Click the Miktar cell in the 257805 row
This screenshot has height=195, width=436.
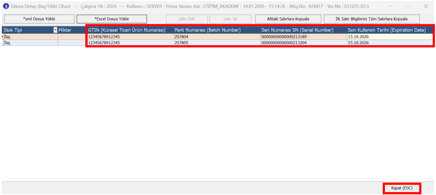[x=72, y=43]
